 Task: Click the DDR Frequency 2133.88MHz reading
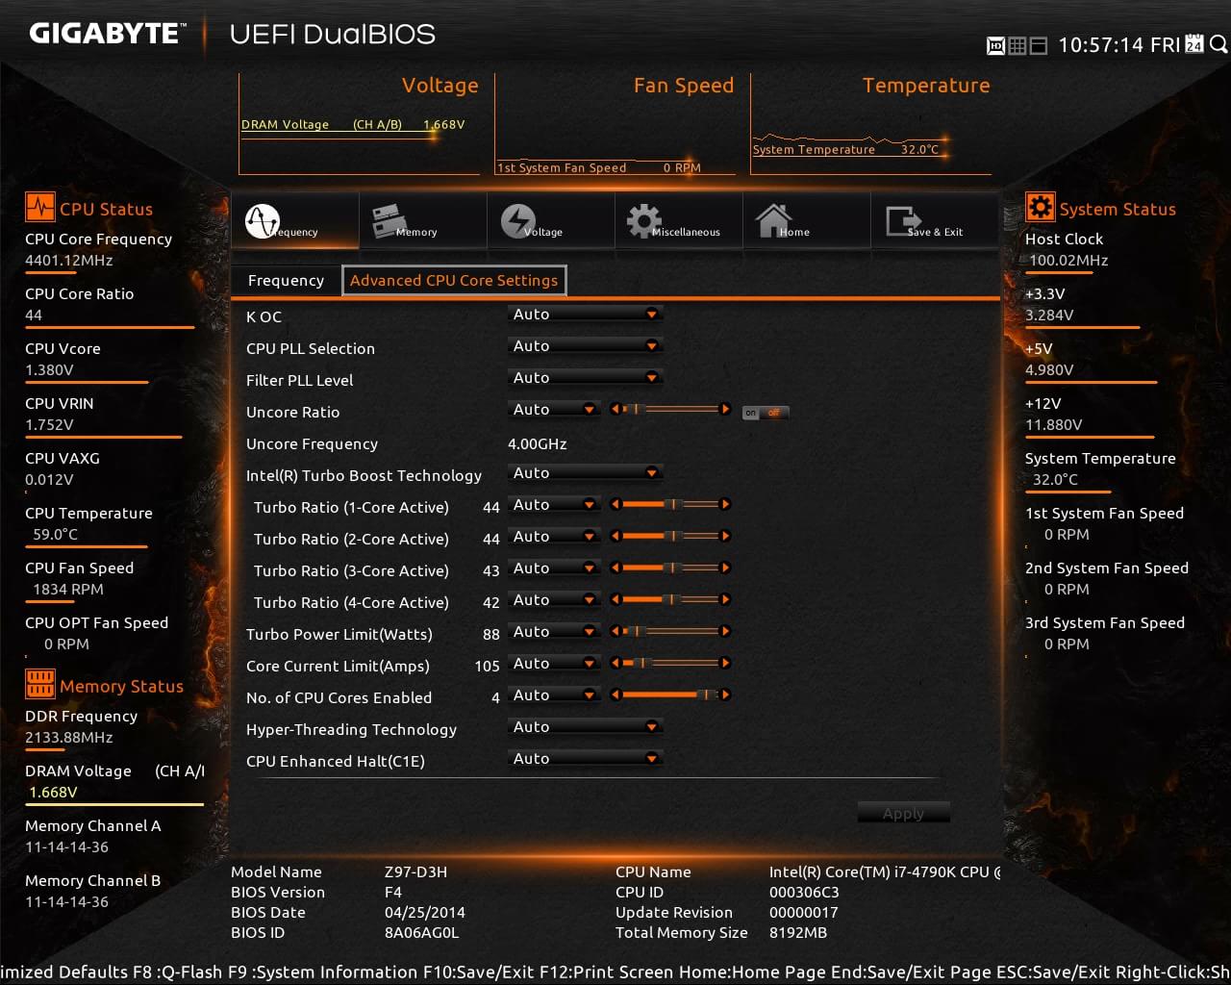[x=69, y=738]
